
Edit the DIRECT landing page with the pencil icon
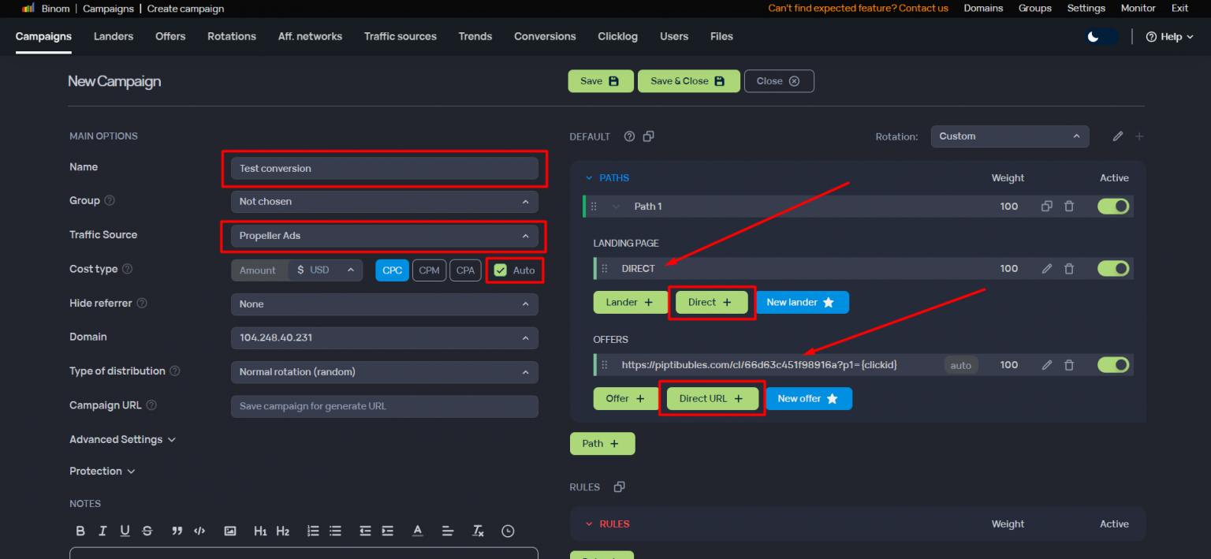click(1046, 268)
